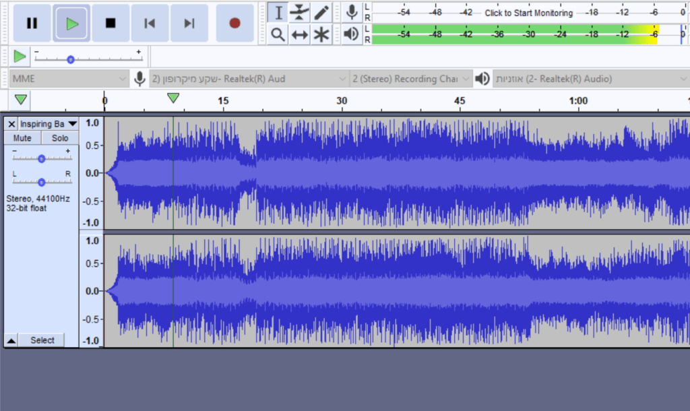Click the right channel vertical scale ruler

(92, 291)
